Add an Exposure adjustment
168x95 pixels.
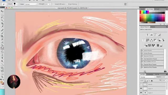point(159,35)
